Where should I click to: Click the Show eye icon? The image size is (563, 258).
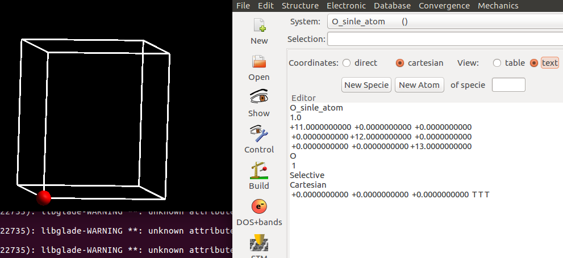point(259,98)
